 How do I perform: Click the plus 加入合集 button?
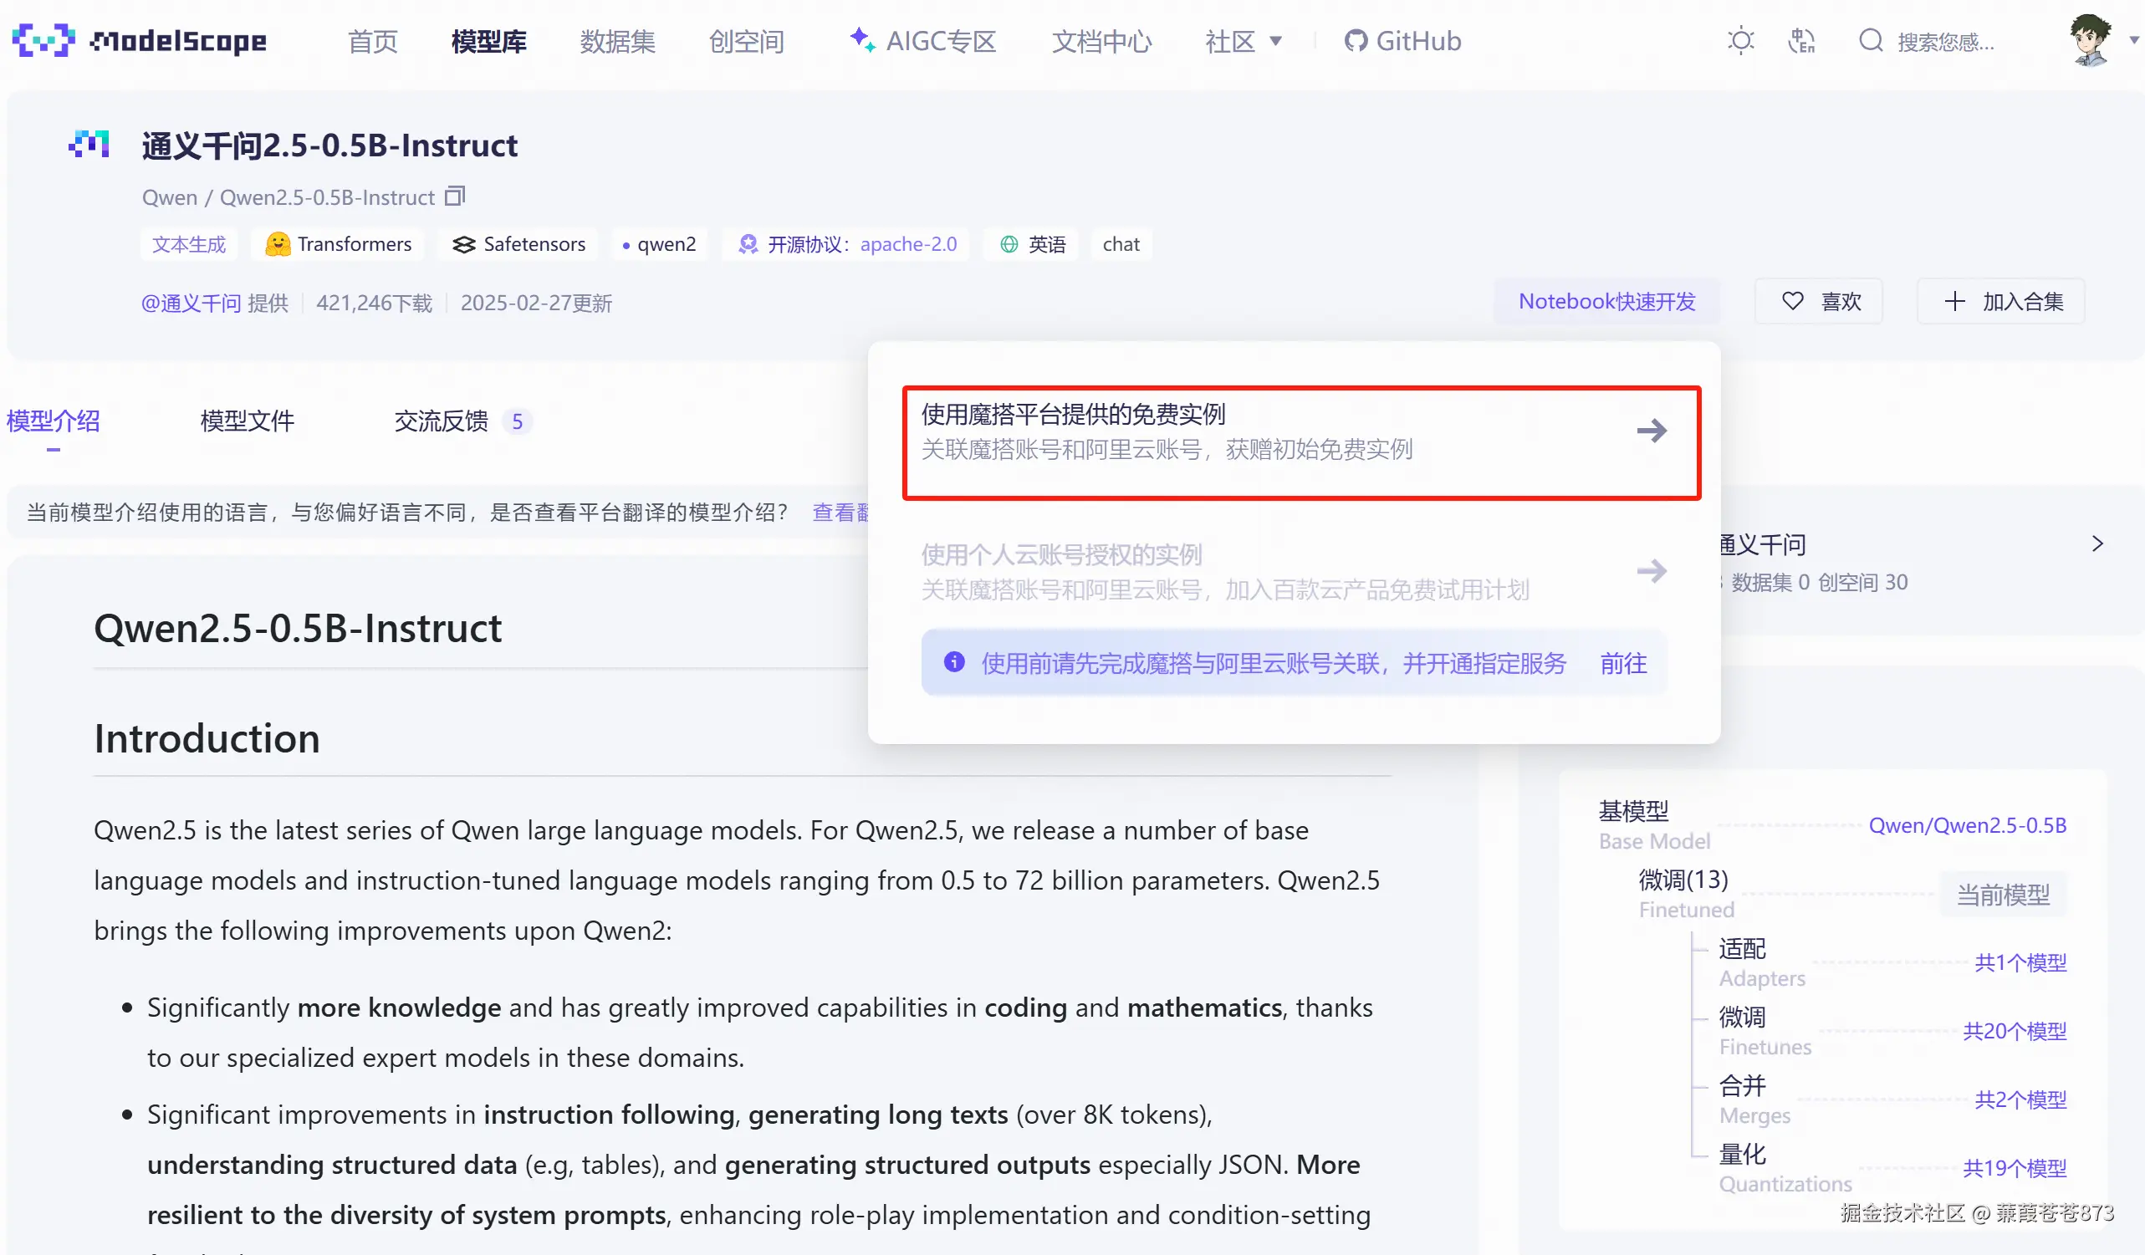(2002, 301)
